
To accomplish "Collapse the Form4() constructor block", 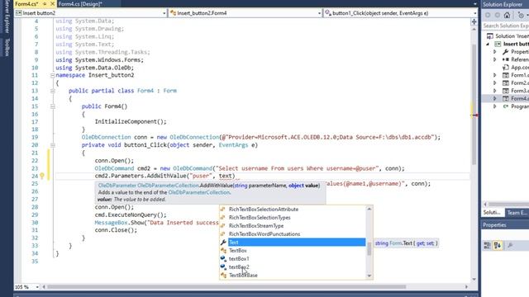I will (x=53, y=106).
